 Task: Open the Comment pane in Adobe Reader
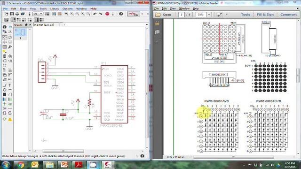[x=288, y=15]
